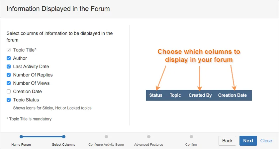Image resolution: width=279 pixels, height=149 pixels.
Task: Click the Status column header in preview
Action: (x=156, y=95)
